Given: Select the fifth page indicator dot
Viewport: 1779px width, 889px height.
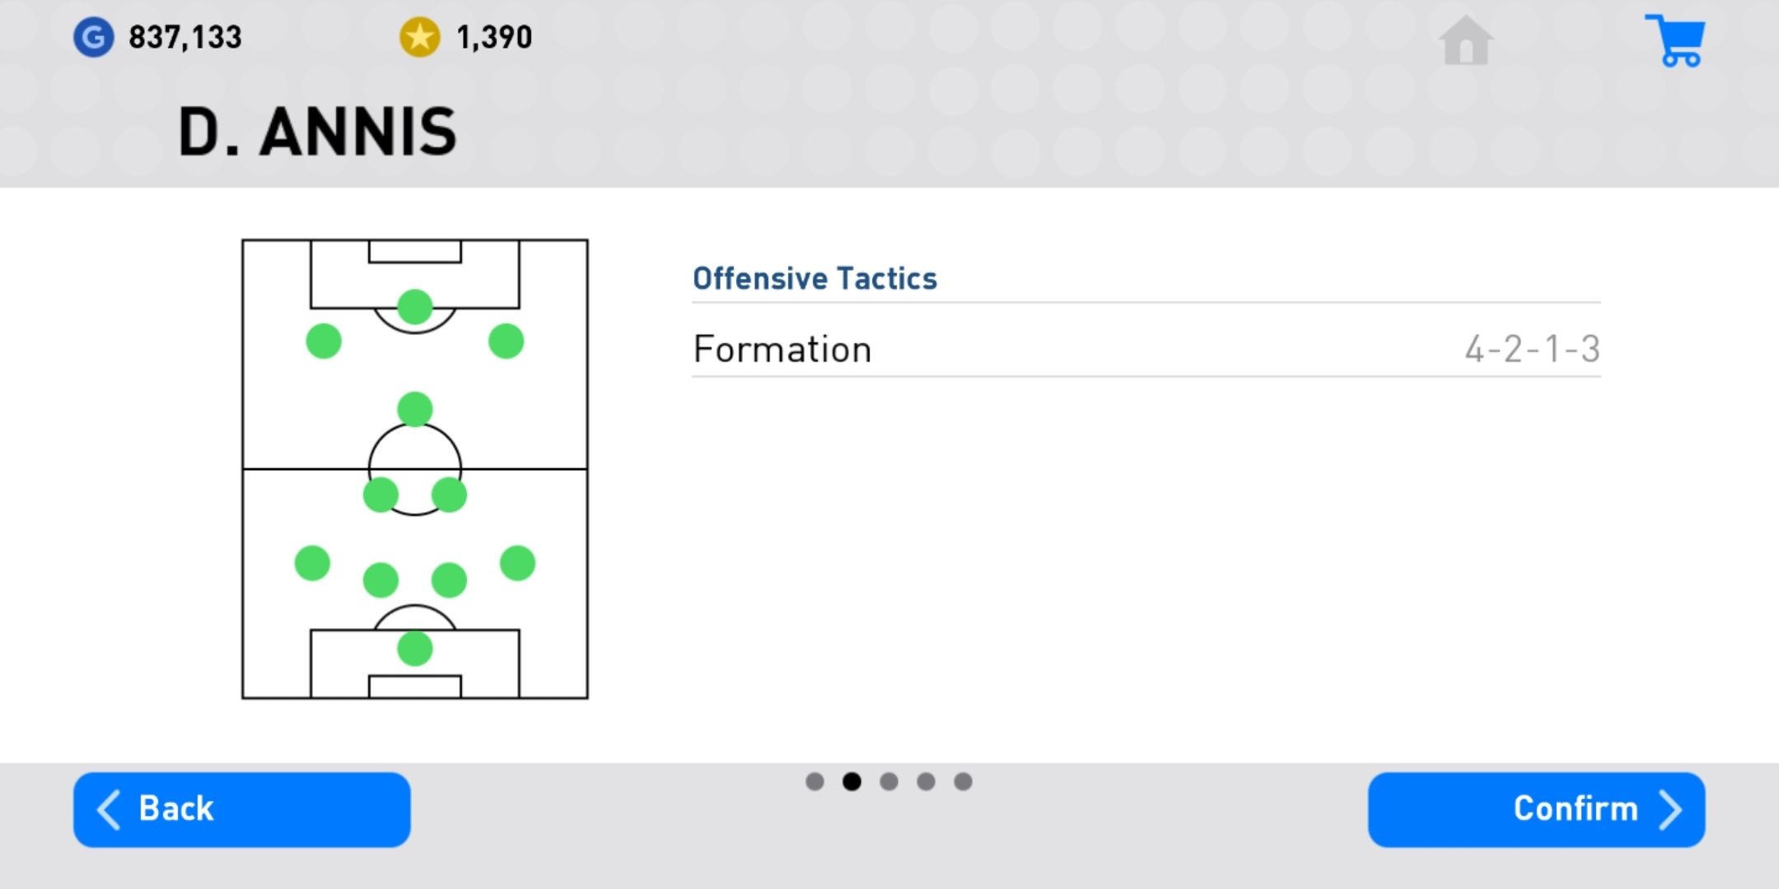Looking at the screenshot, I should pyautogui.click(x=963, y=781).
